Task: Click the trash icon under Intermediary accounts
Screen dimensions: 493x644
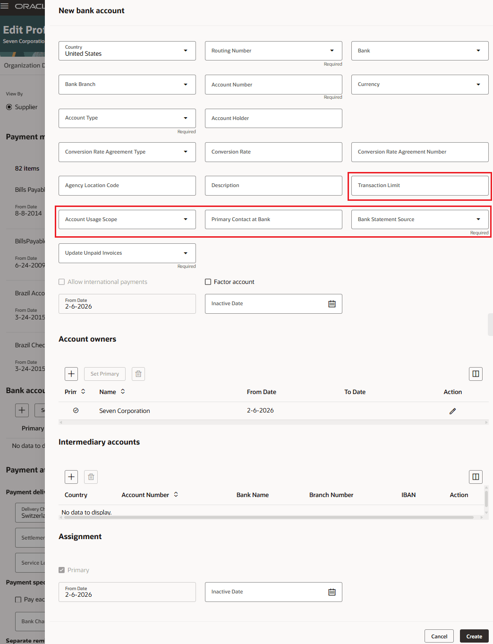Action: pyautogui.click(x=91, y=477)
